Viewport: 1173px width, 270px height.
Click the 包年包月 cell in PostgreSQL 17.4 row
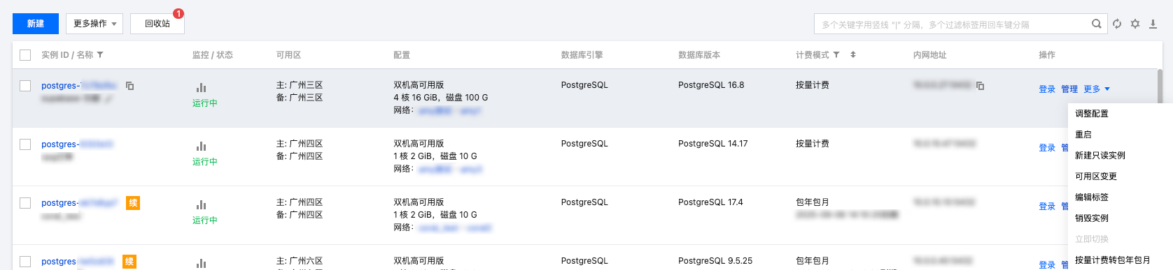click(x=813, y=202)
